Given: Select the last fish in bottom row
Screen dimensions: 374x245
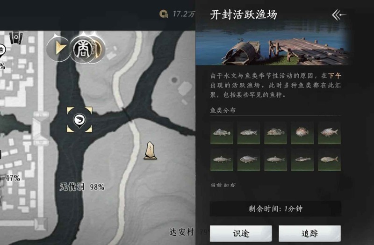Looking at the screenshot, I should point(330,160).
